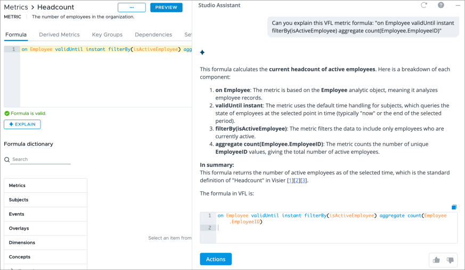Give the response a thumbs down
The height and width of the screenshot is (270, 465).
pyautogui.click(x=450, y=260)
